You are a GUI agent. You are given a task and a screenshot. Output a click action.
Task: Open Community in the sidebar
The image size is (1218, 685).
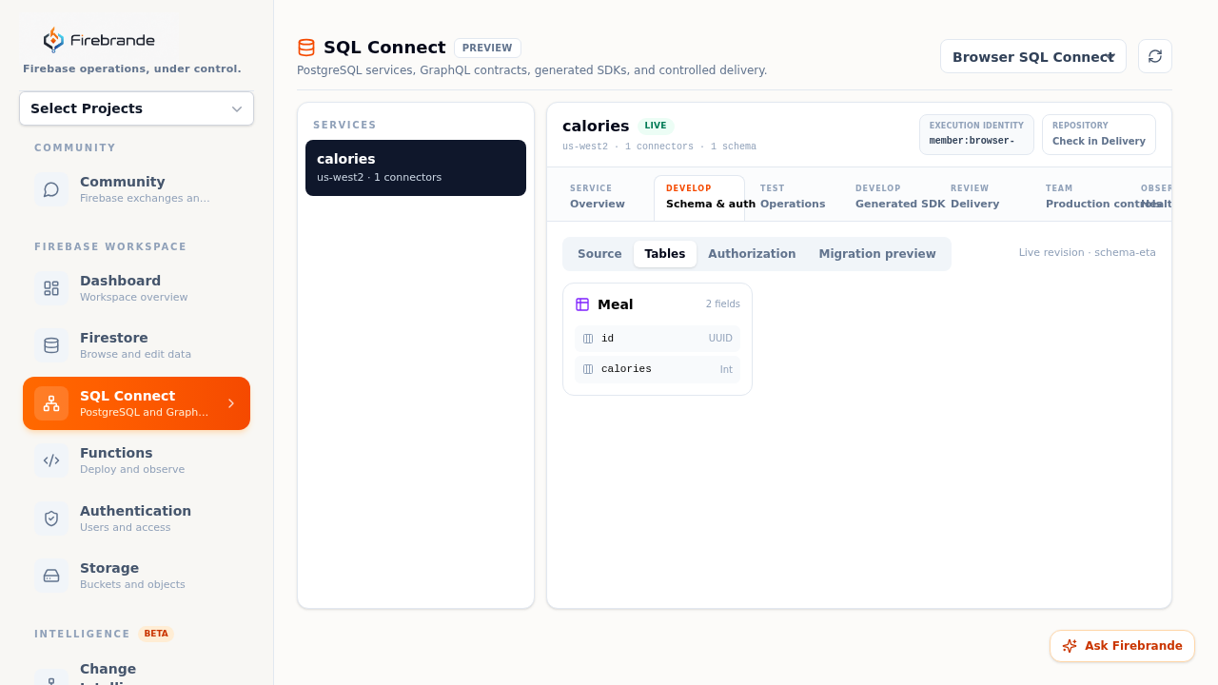coord(136,189)
